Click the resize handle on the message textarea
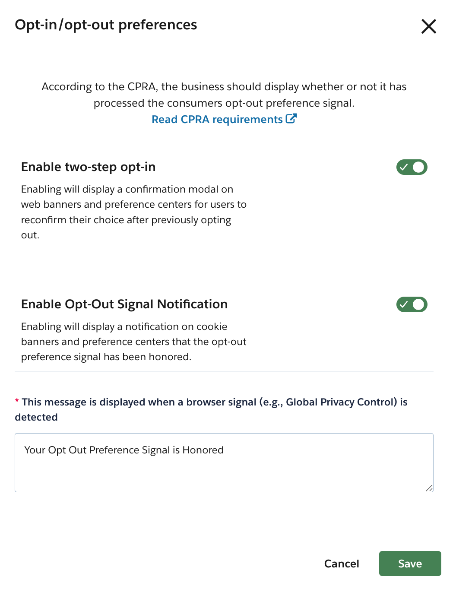This screenshot has width=456, height=589. [x=429, y=488]
